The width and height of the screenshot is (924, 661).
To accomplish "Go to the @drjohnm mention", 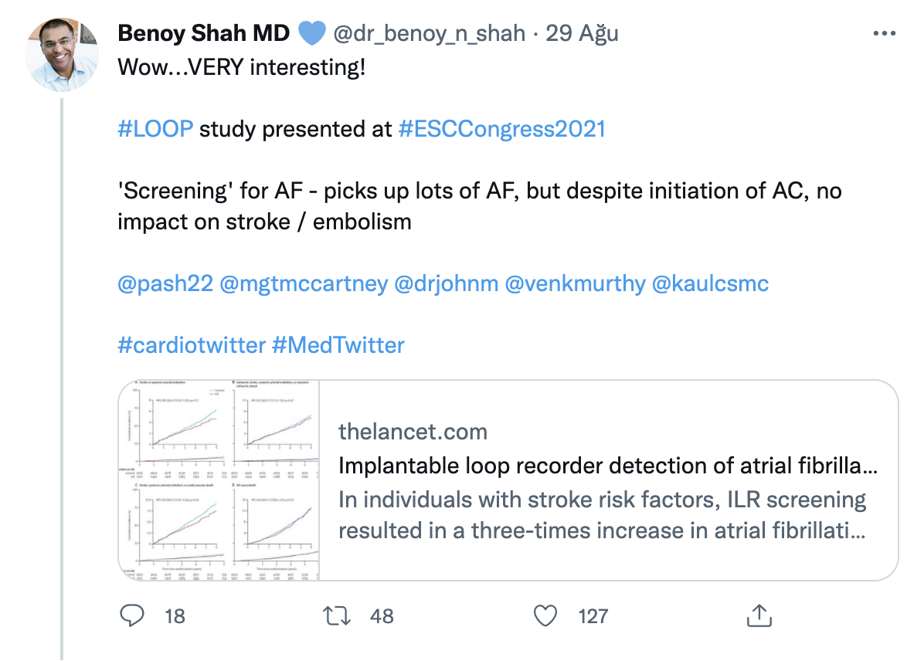I will [x=446, y=283].
